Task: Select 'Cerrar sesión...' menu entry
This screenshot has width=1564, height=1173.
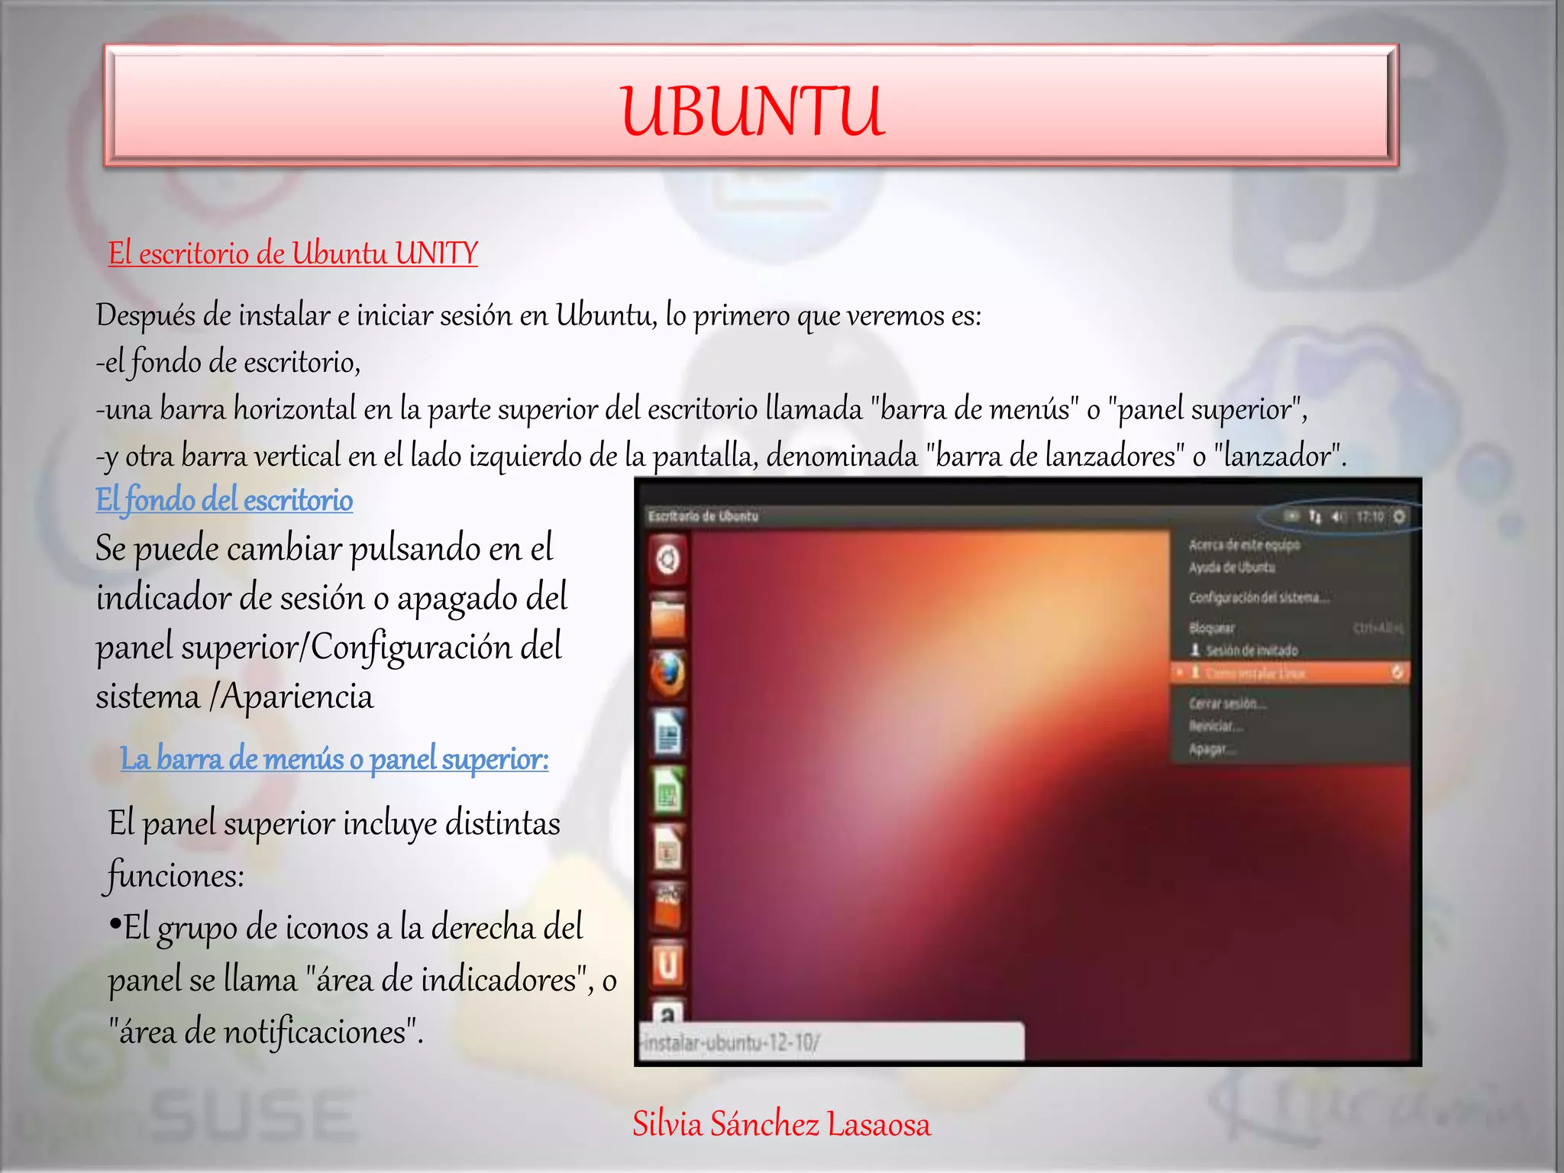Action: coord(1226,703)
